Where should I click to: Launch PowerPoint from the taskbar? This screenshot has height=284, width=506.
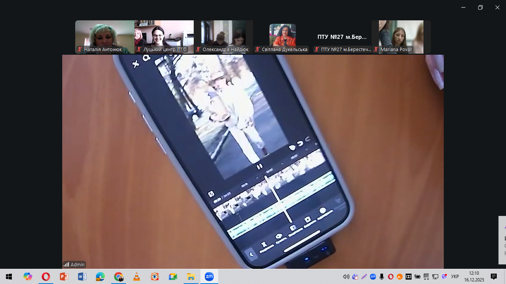tap(64, 277)
